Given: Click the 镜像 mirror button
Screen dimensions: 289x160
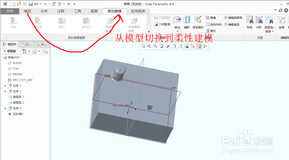Looking at the screenshot, I should tap(211, 18).
